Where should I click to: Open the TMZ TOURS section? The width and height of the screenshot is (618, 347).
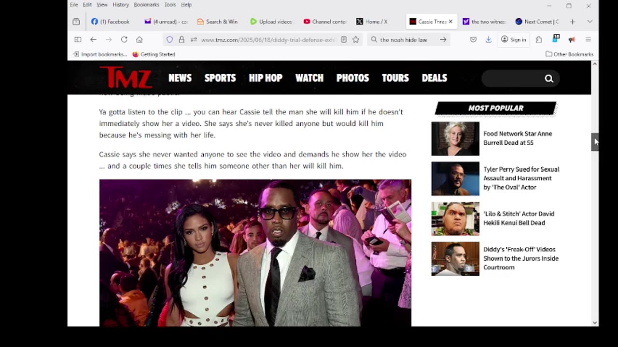click(395, 78)
